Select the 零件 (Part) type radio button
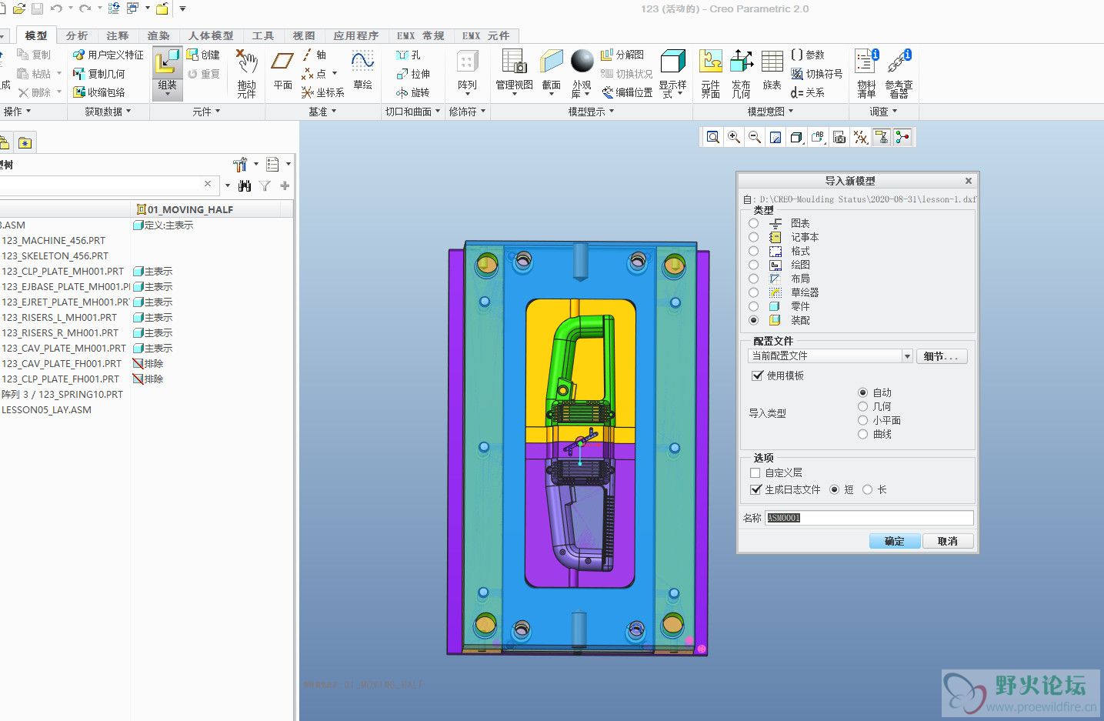Viewport: 1104px width, 721px height. click(753, 306)
